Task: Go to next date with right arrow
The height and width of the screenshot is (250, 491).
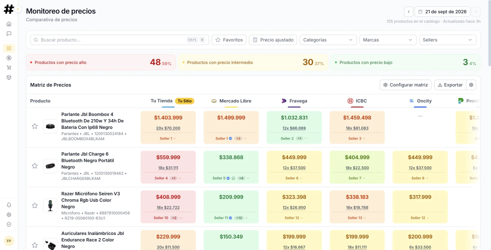Action: (476, 11)
